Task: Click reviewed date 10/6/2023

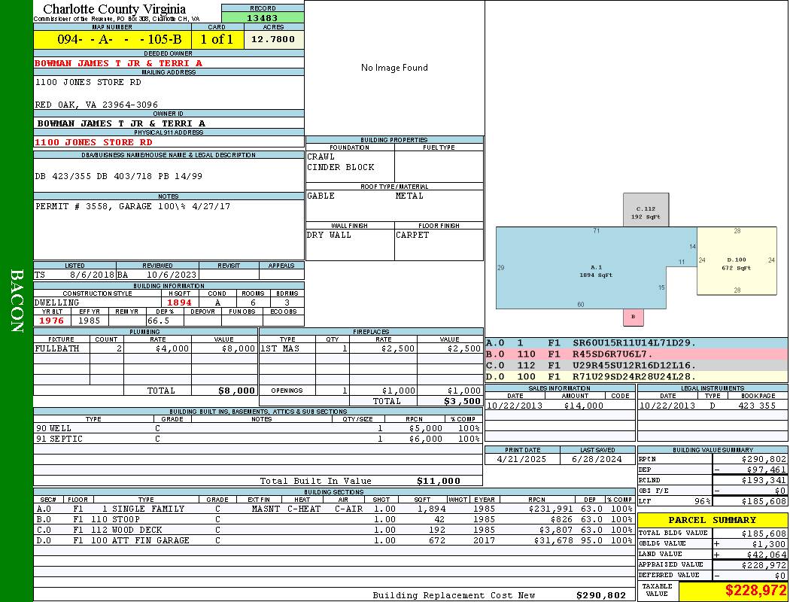Action: point(172,275)
